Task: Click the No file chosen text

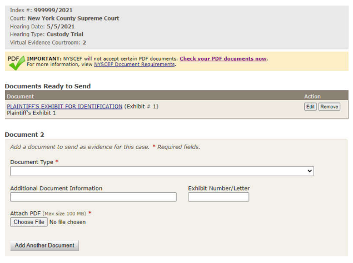Action: click(x=67, y=222)
